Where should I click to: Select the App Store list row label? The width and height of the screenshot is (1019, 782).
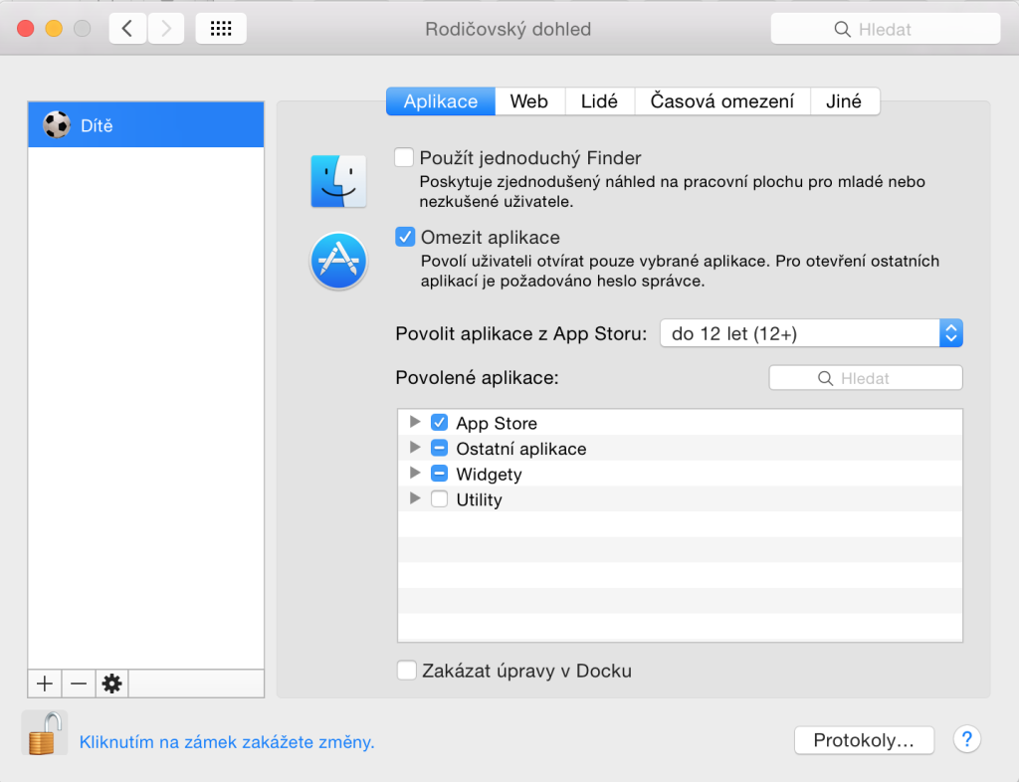point(497,424)
